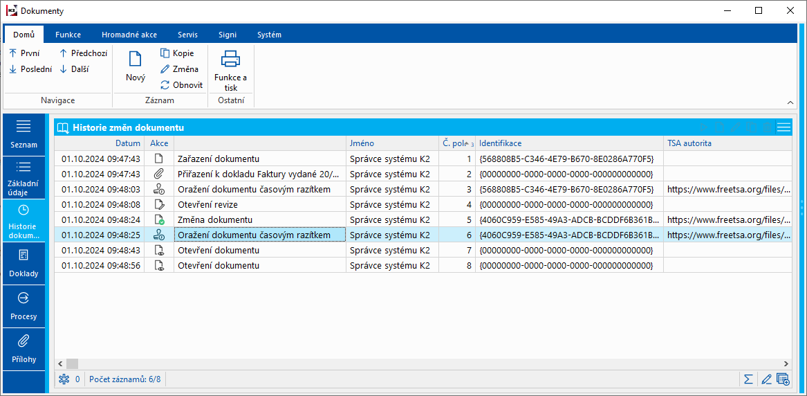Click the snowflake filter icon in status bar
The height and width of the screenshot is (396, 807).
[x=64, y=379]
